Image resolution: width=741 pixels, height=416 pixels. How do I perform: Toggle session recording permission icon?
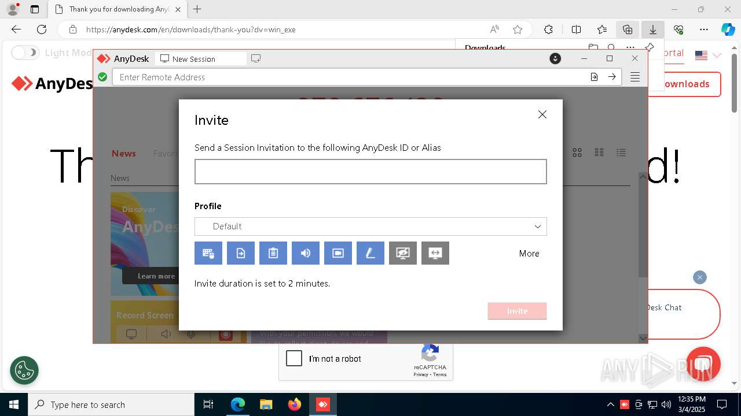(338, 253)
